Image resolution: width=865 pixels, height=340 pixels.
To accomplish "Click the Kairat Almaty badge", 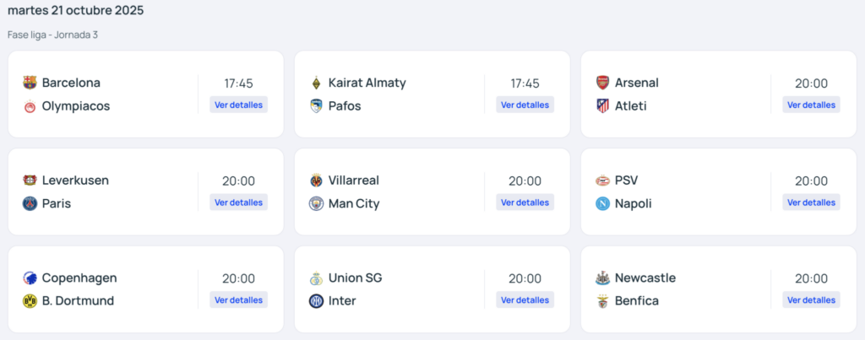I will [316, 83].
